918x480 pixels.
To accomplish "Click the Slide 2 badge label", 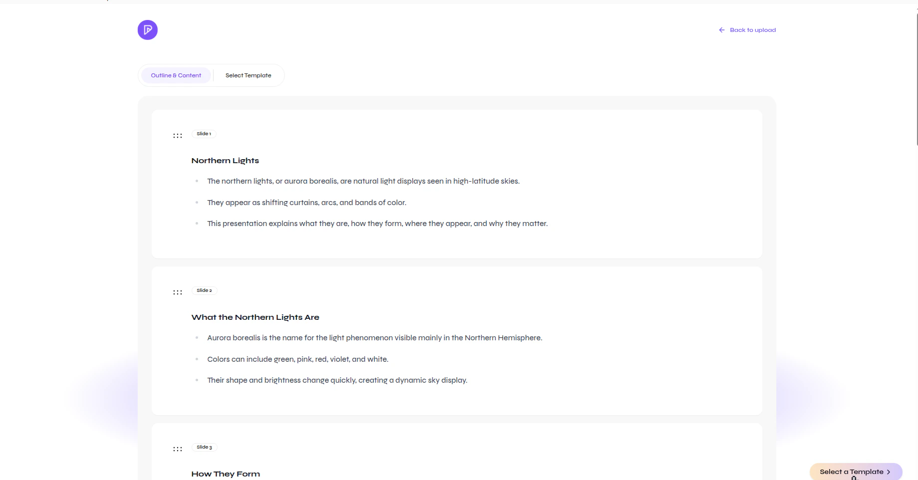I will coord(204,290).
